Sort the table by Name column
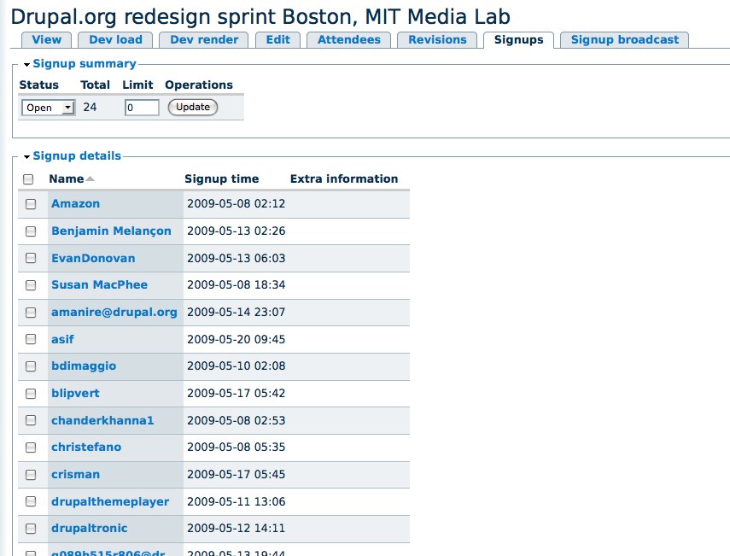 [x=67, y=179]
